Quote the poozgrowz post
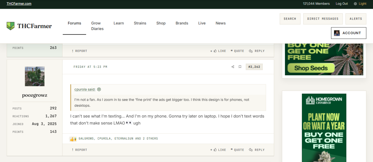The height and width of the screenshot is (162, 373). 237,150
